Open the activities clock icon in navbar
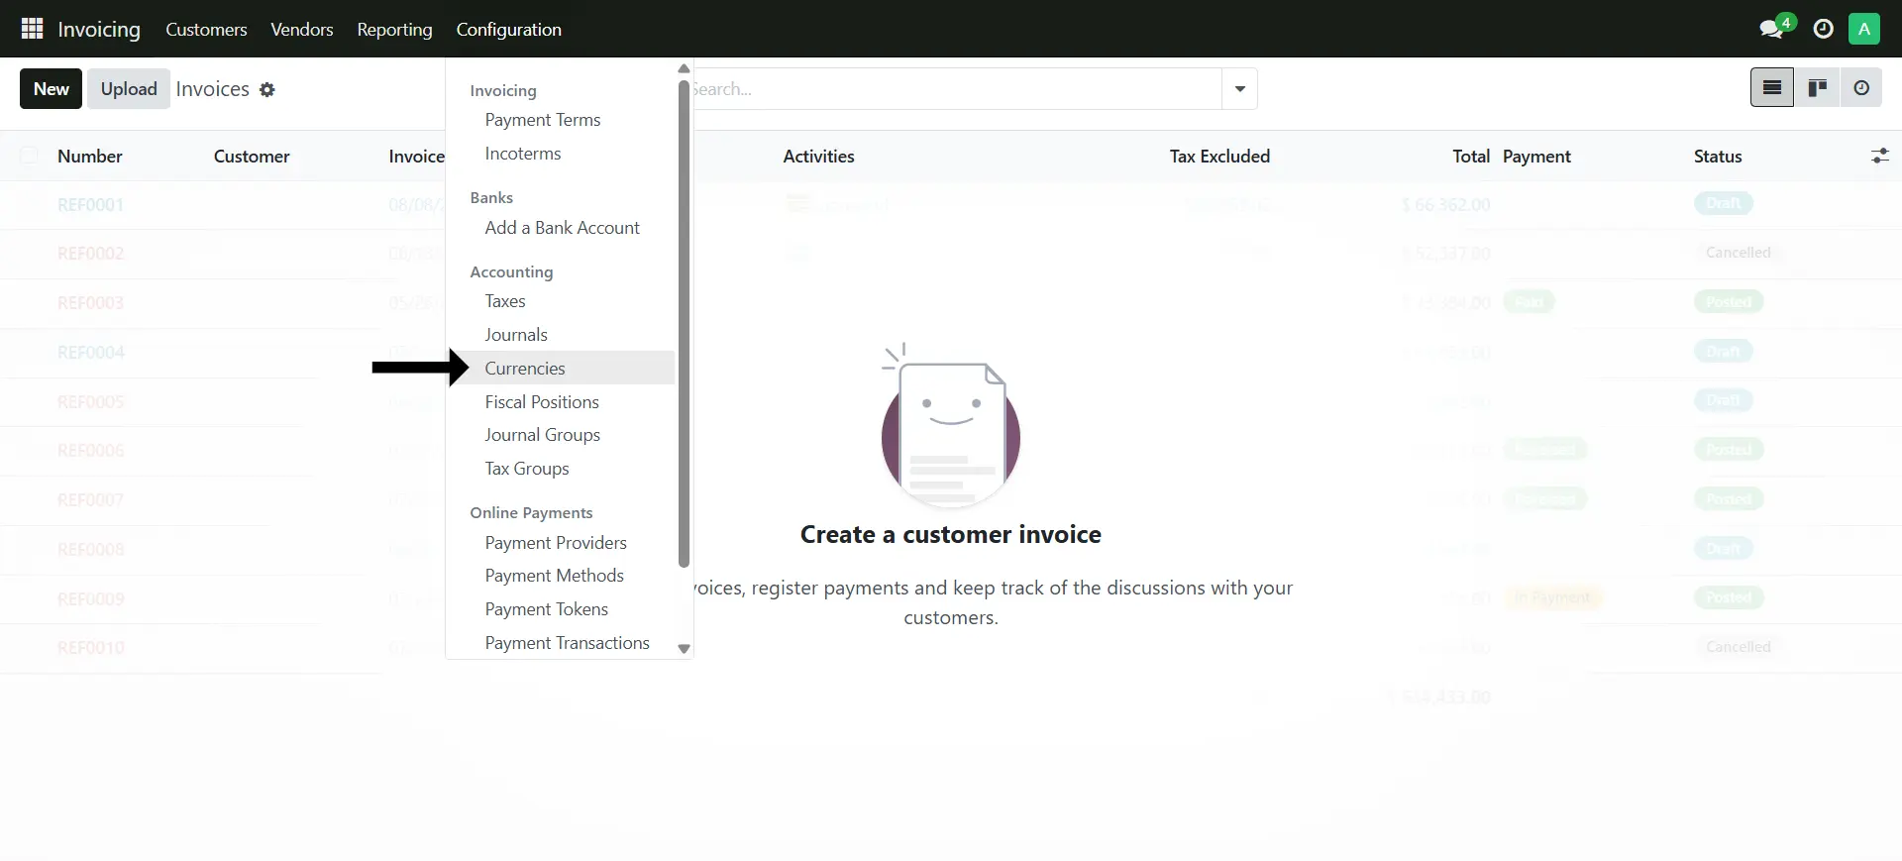The image size is (1902, 861). (x=1823, y=29)
